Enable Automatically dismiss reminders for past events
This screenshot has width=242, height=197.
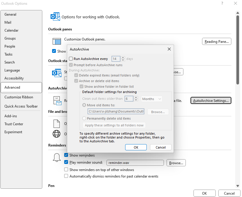[x=66, y=176]
